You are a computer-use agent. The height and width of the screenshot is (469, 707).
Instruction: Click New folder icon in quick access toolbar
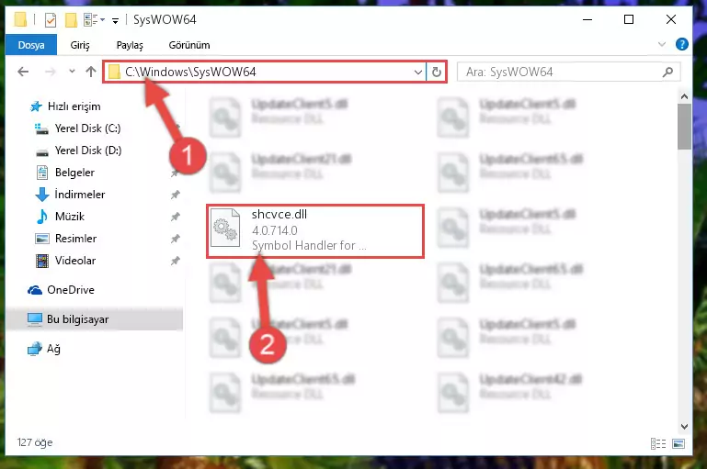tap(71, 20)
